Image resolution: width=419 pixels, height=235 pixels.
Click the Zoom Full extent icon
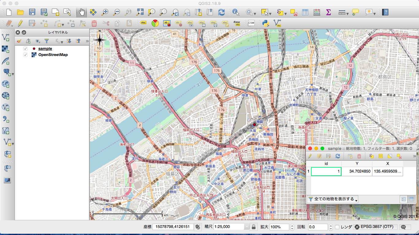(140, 12)
